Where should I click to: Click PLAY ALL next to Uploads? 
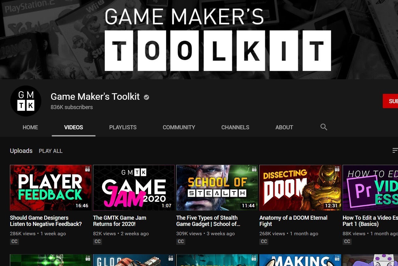pyautogui.click(x=51, y=151)
